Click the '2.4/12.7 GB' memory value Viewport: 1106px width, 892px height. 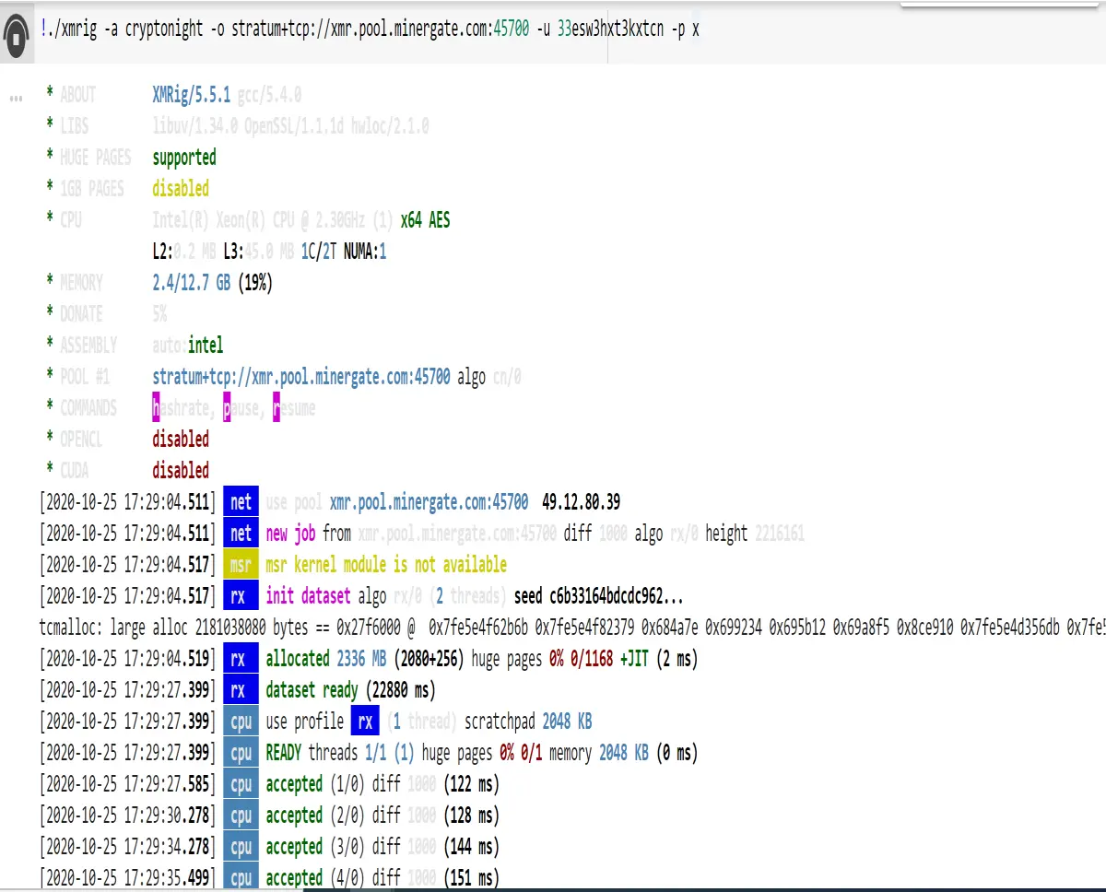pyautogui.click(x=192, y=282)
